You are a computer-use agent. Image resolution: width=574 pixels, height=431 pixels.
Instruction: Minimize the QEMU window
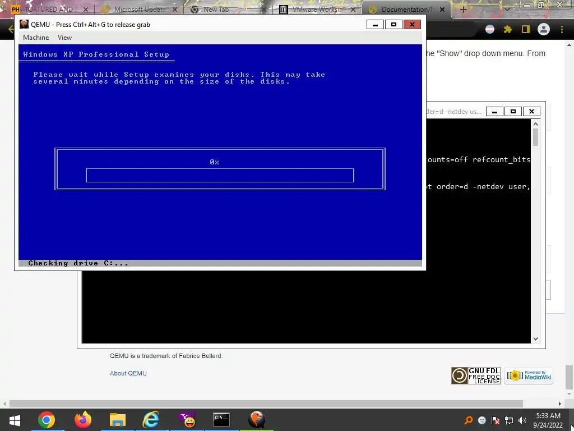click(375, 25)
